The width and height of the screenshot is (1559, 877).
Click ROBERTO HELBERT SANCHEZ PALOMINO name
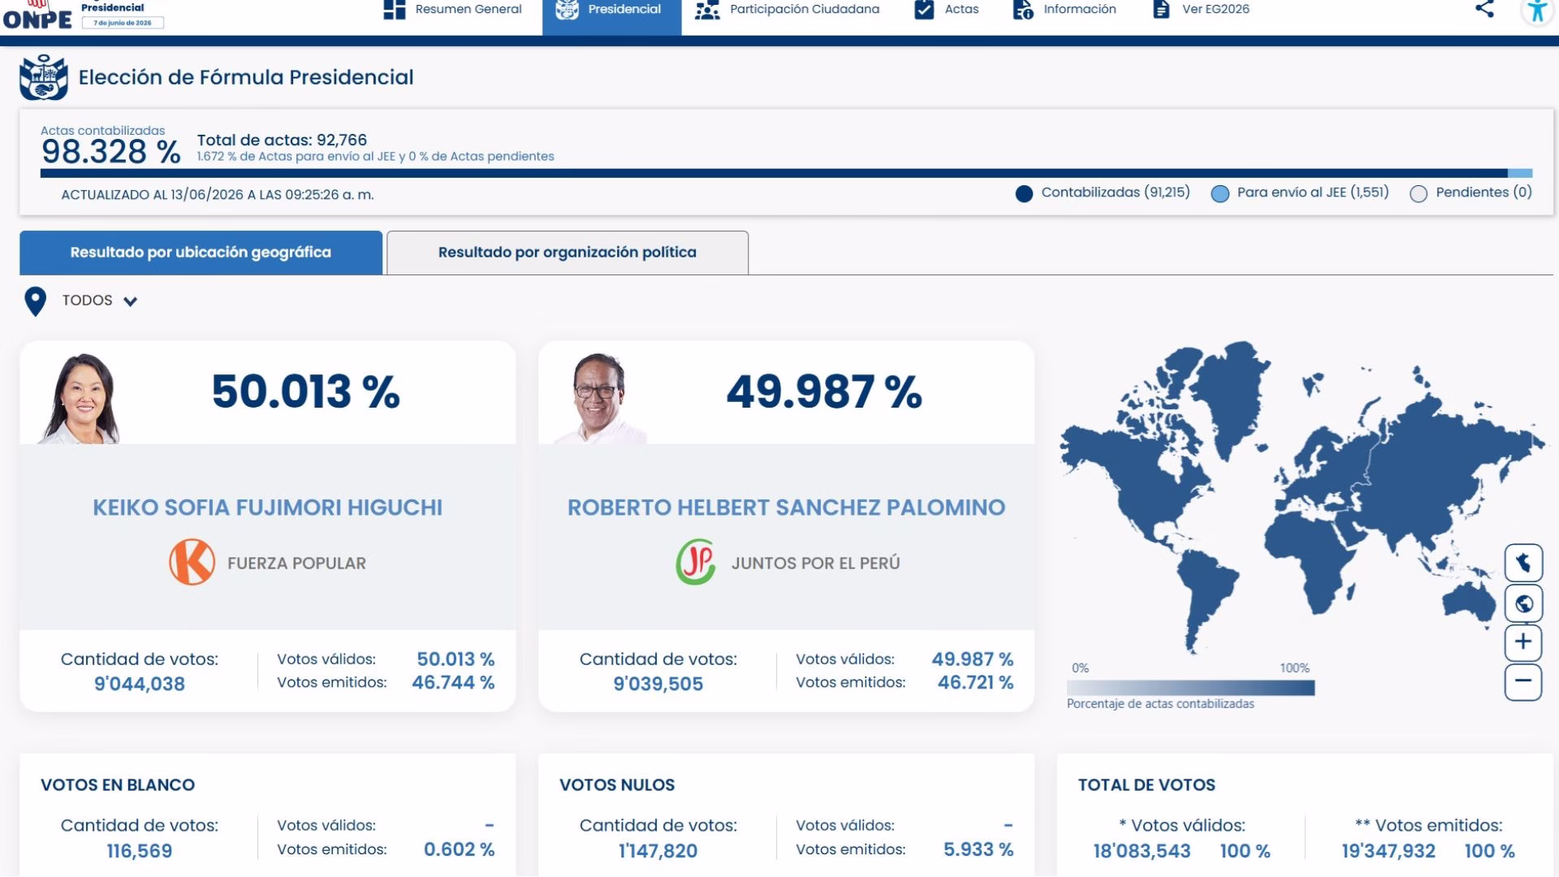tap(786, 508)
